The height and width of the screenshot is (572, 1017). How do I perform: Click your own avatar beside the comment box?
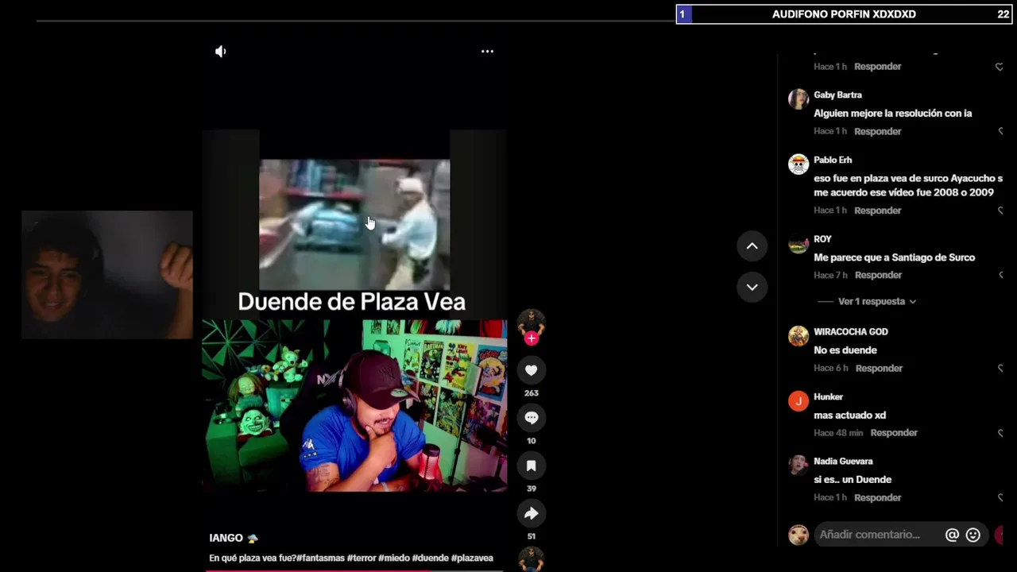coord(799,535)
